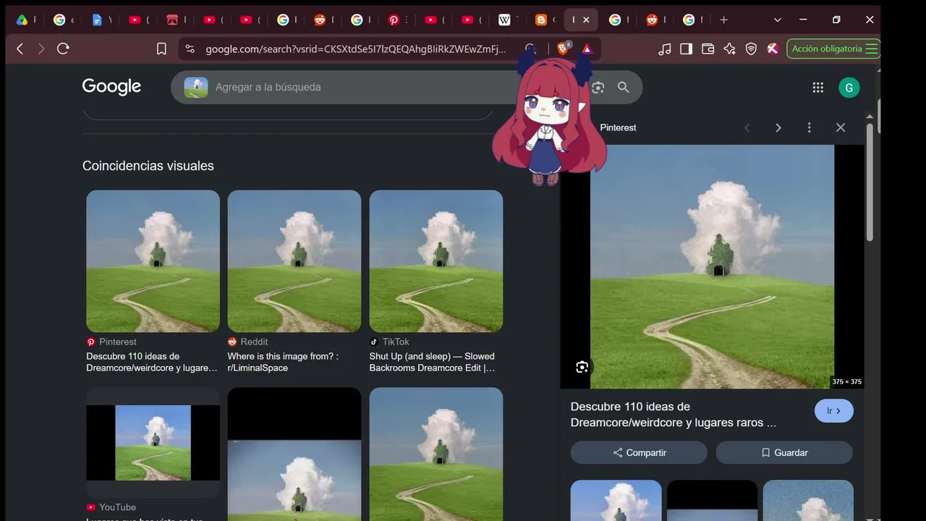Click the 'Pinterest' source label in preview header

click(618, 127)
